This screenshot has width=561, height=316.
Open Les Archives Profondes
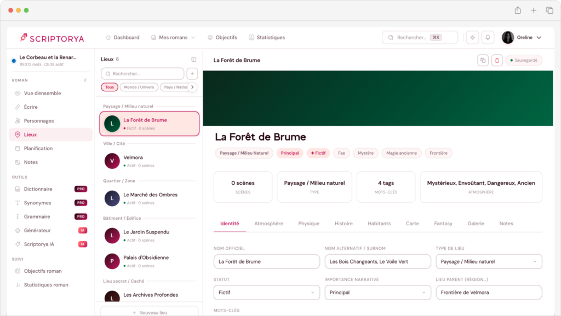[x=150, y=295]
